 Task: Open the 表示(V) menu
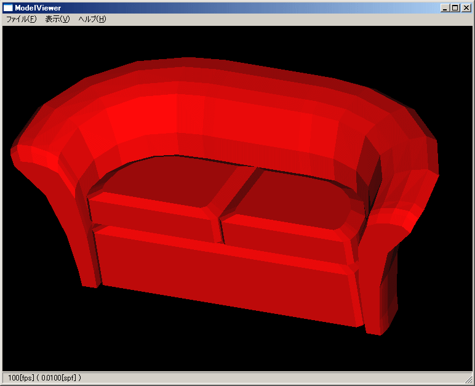point(57,19)
